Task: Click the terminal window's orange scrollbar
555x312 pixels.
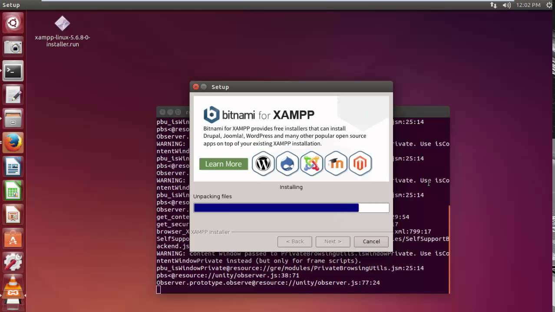Action: 449,249
